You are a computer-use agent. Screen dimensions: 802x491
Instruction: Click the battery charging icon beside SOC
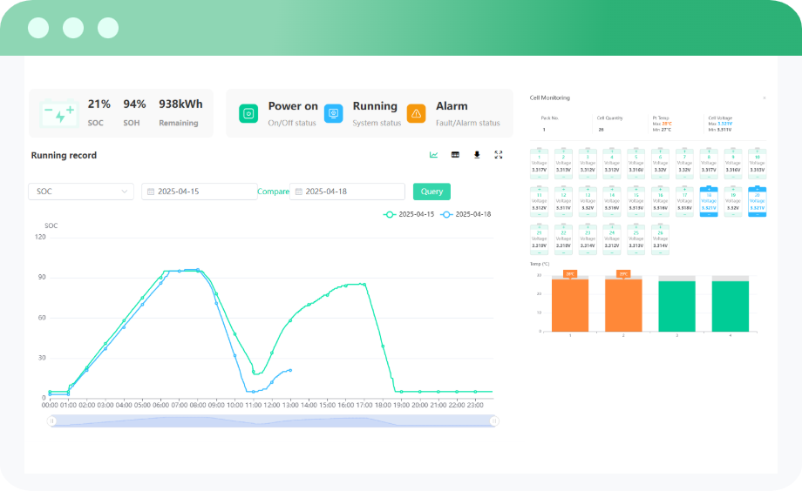pos(59,113)
